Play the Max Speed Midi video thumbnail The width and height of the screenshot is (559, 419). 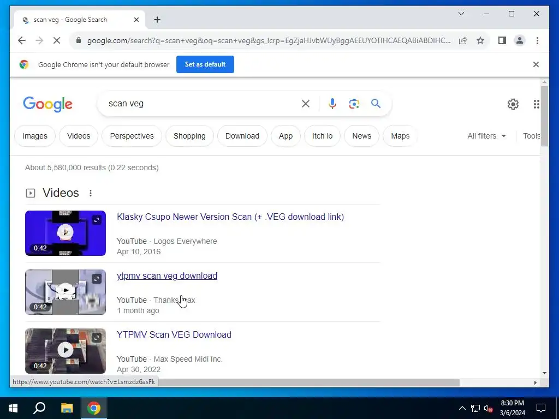66,351
